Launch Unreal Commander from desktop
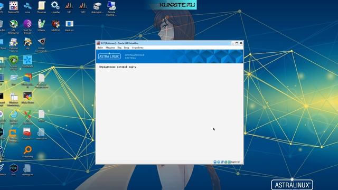 (41, 45)
